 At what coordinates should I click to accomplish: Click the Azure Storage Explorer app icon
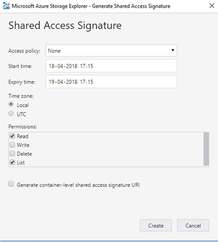(6, 6)
